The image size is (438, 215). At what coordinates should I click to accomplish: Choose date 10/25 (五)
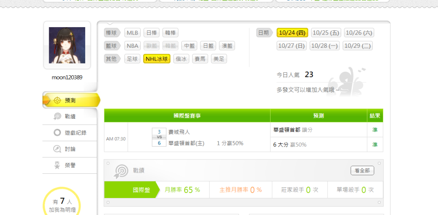(x=326, y=33)
